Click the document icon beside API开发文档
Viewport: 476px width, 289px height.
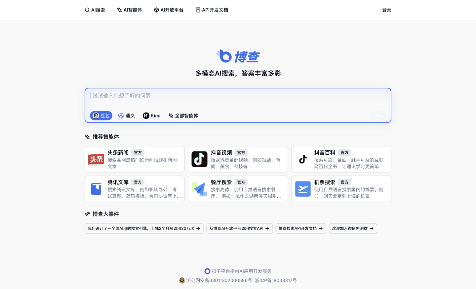(x=198, y=10)
